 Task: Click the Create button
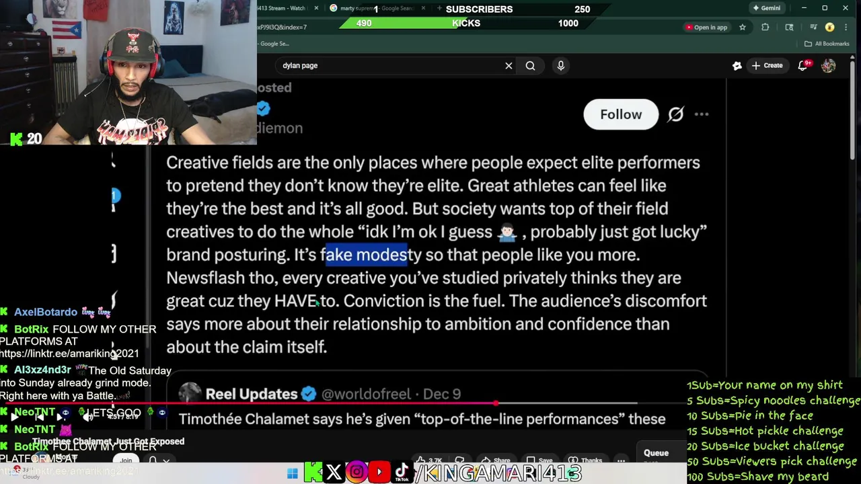[x=767, y=65]
